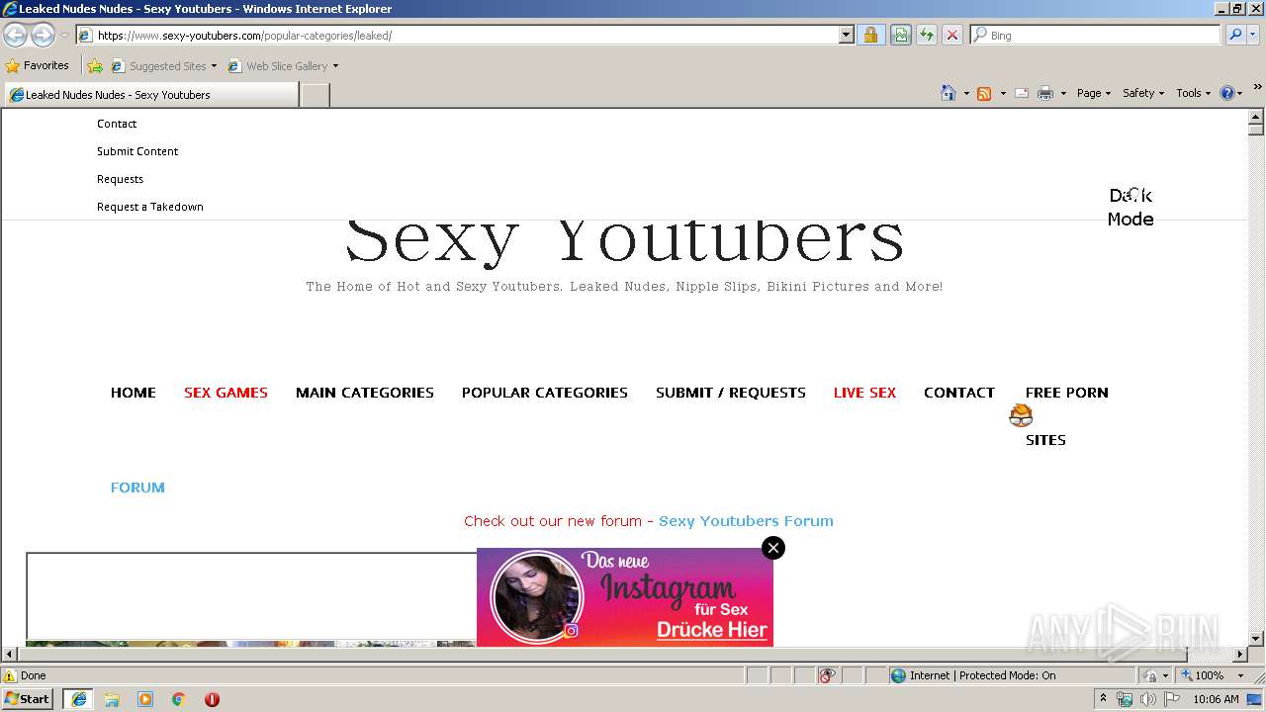
Task: Click the pop-up blocker status bar icon
Action: (x=827, y=675)
